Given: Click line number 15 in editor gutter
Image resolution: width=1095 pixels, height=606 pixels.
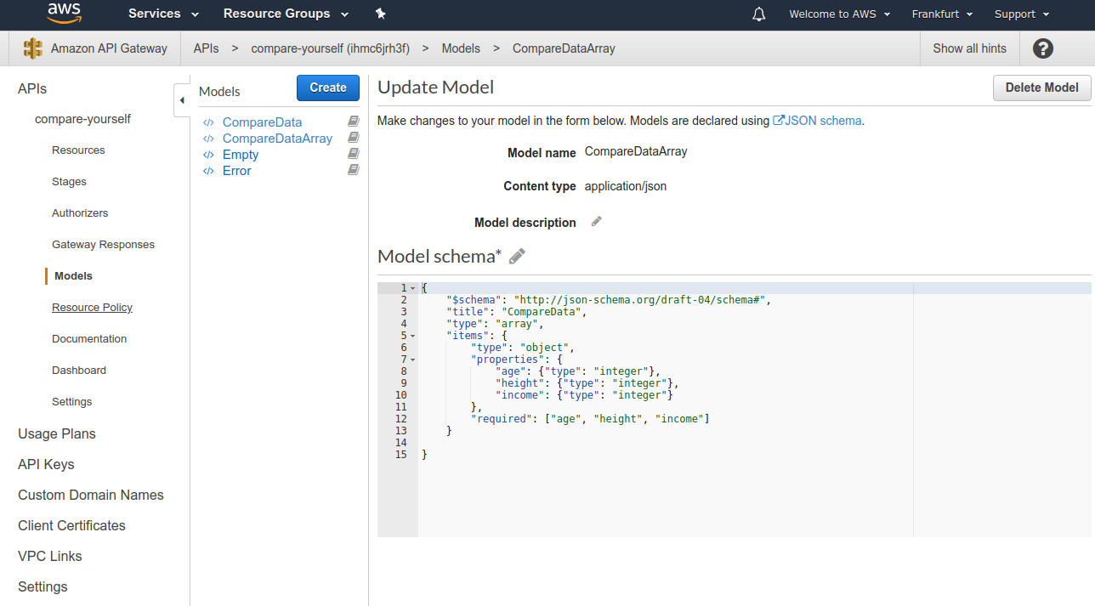Looking at the screenshot, I should click(401, 455).
